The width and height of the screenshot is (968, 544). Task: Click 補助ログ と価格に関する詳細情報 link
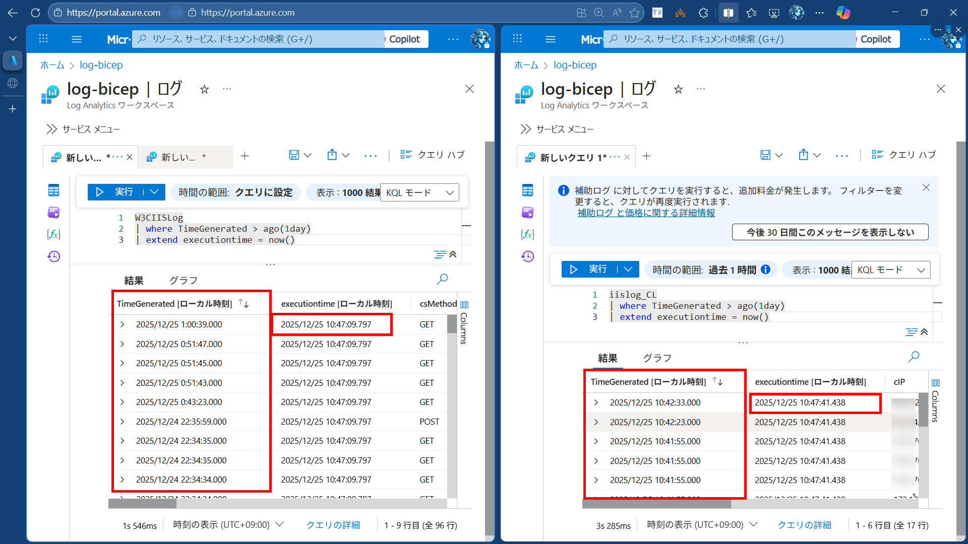[x=646, y=213]
